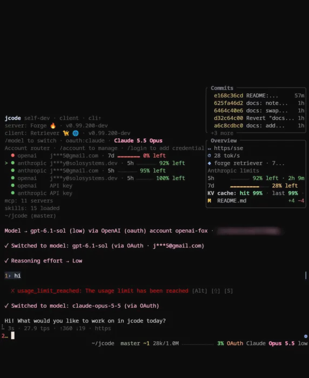Click the 'Overview' panel title
Screen dimensions: 309x378
[224, 140]
